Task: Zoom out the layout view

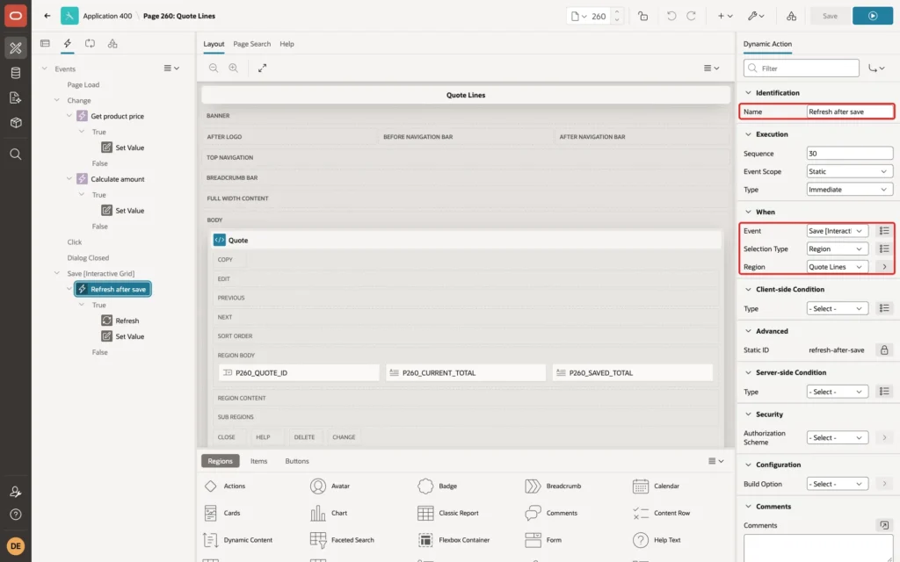Action: pyautogui.click(x=214, y=68)
